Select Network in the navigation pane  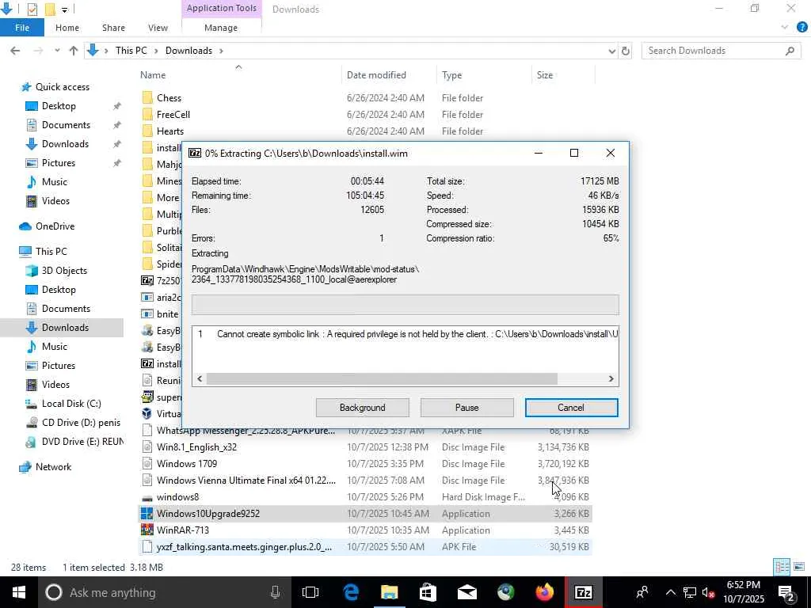point(53,467)
